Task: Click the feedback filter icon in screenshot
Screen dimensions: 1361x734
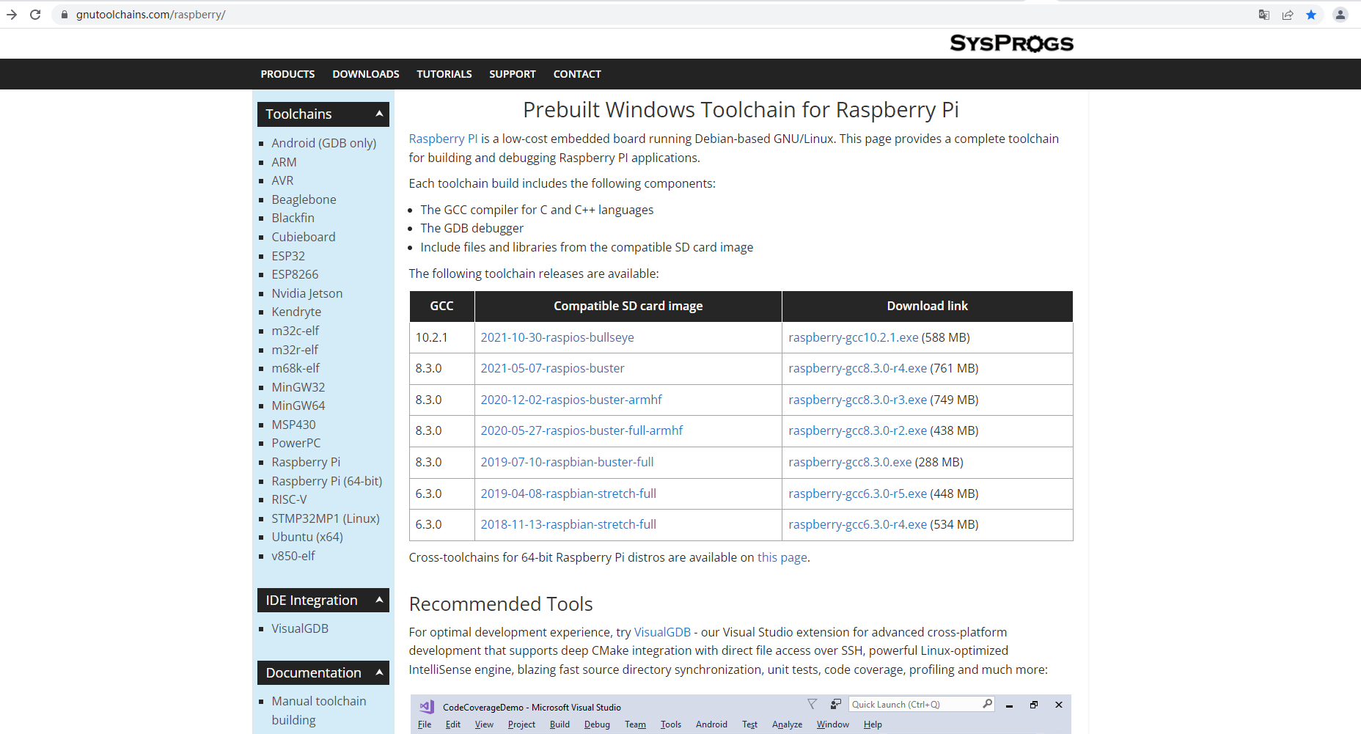Action: [x=812, y=704]
